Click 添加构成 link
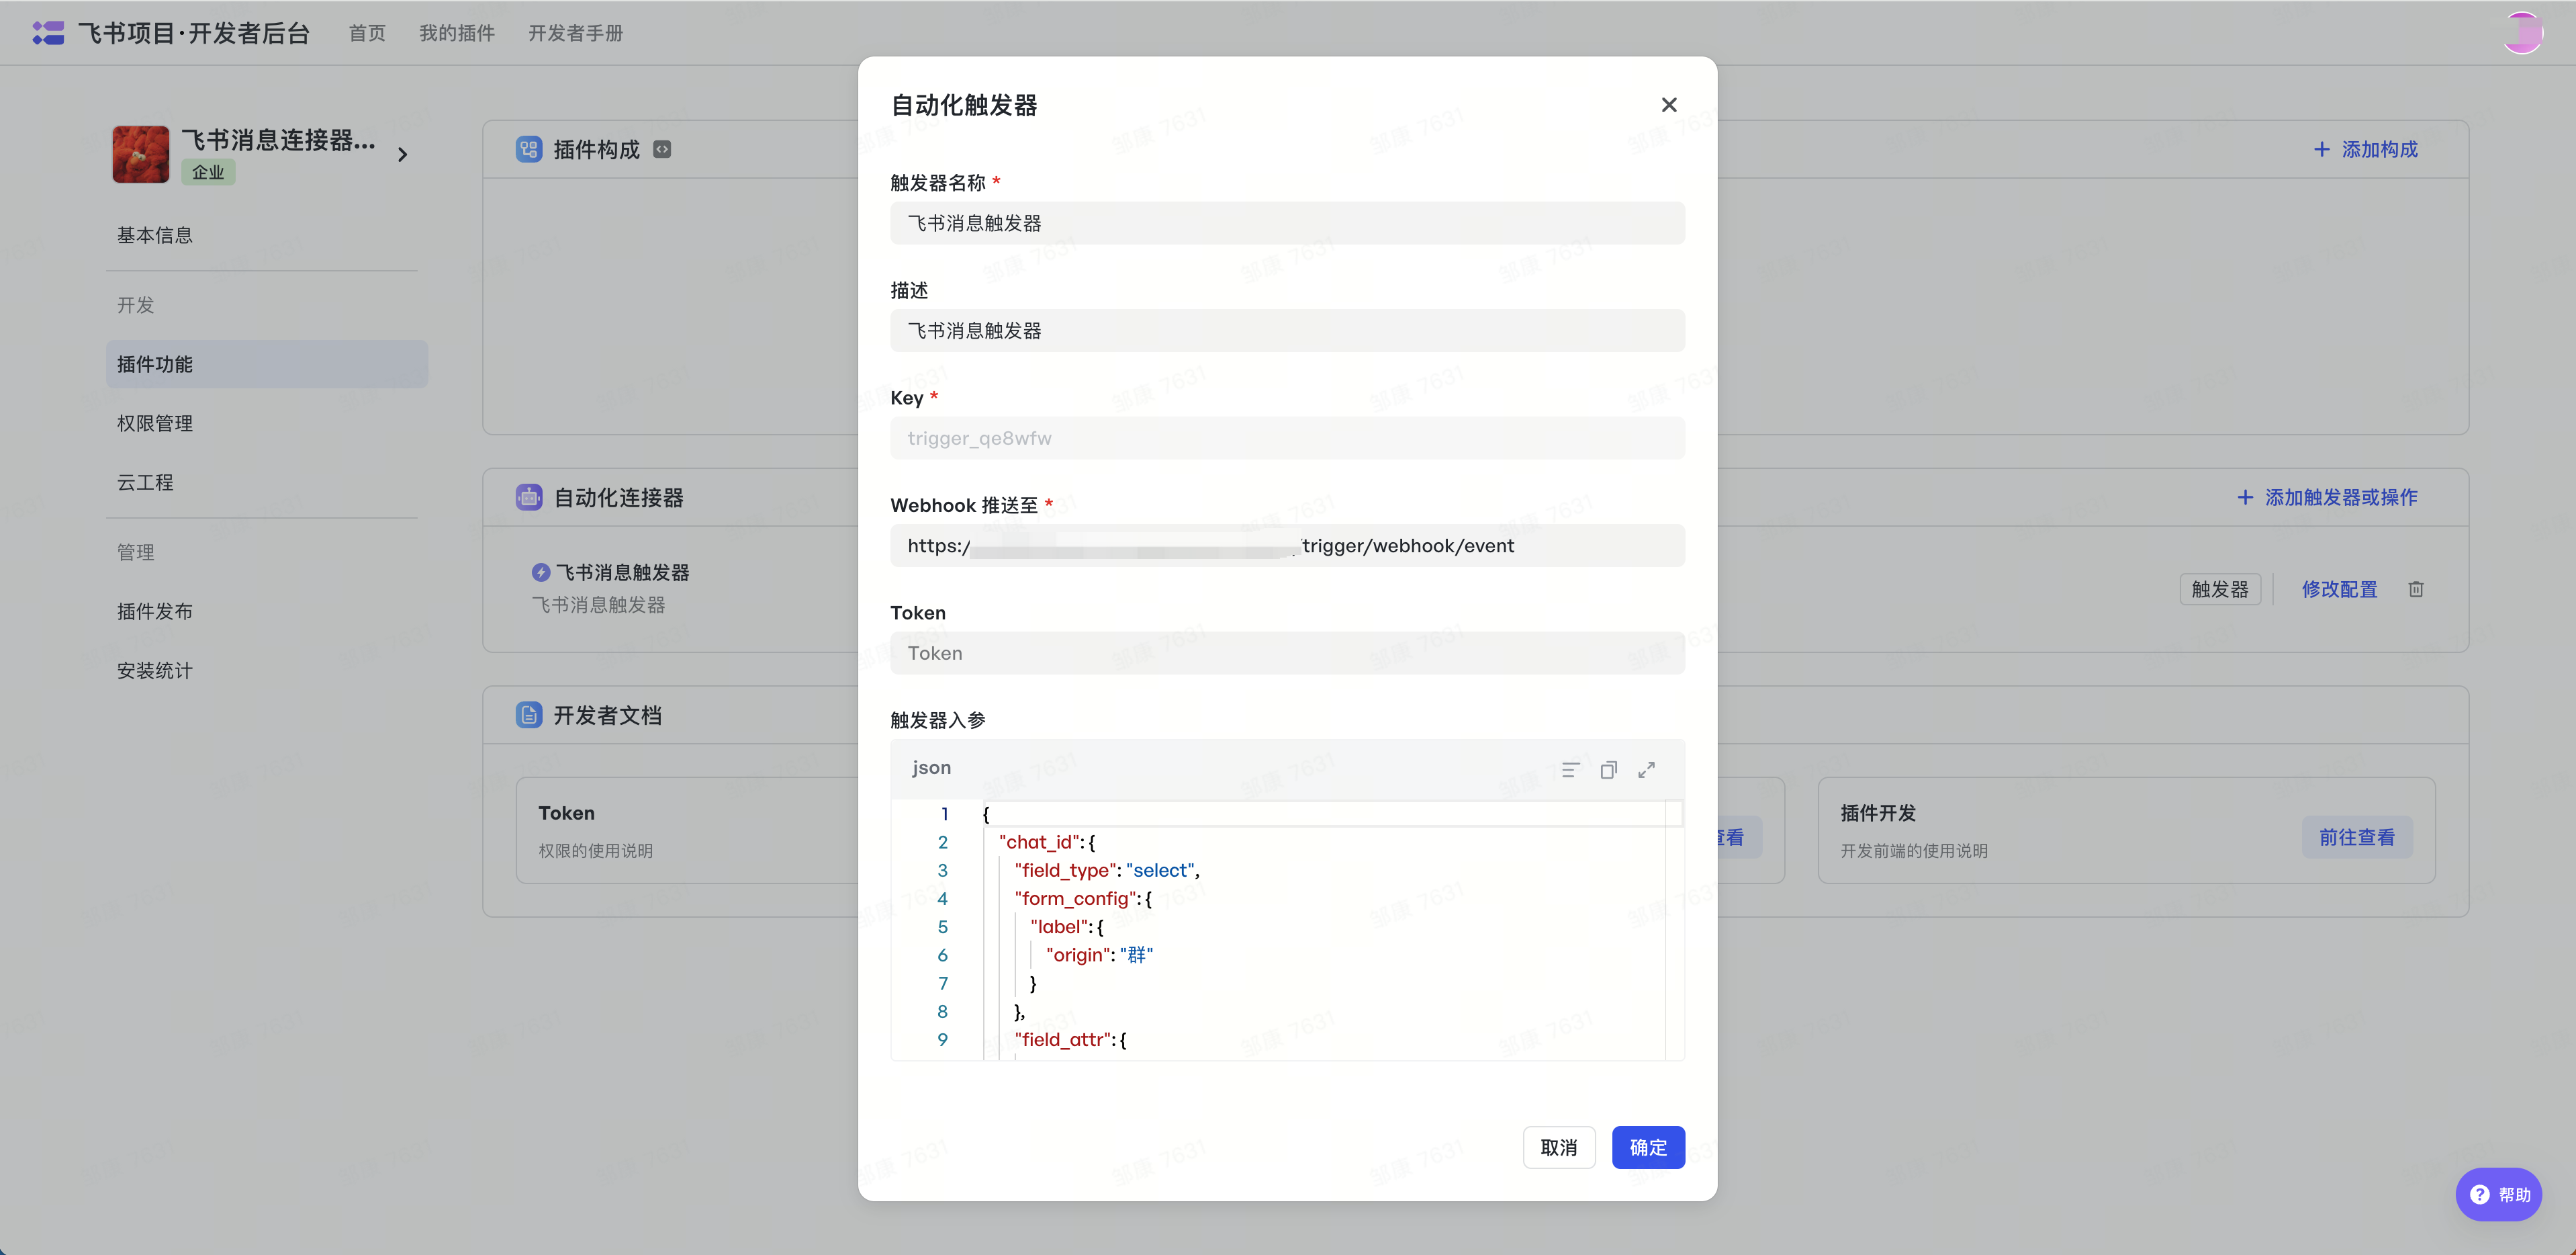The image size is (2576, 1255). coord(2366,149)
